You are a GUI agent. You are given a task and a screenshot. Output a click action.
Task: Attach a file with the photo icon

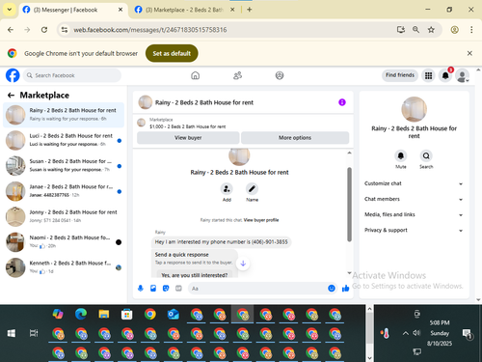[153, 289]
